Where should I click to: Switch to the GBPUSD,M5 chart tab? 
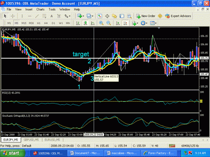(31, 140)
